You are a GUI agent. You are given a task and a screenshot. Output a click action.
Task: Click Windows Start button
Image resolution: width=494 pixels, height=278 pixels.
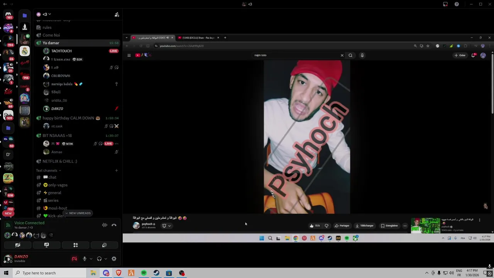[6, 273]
